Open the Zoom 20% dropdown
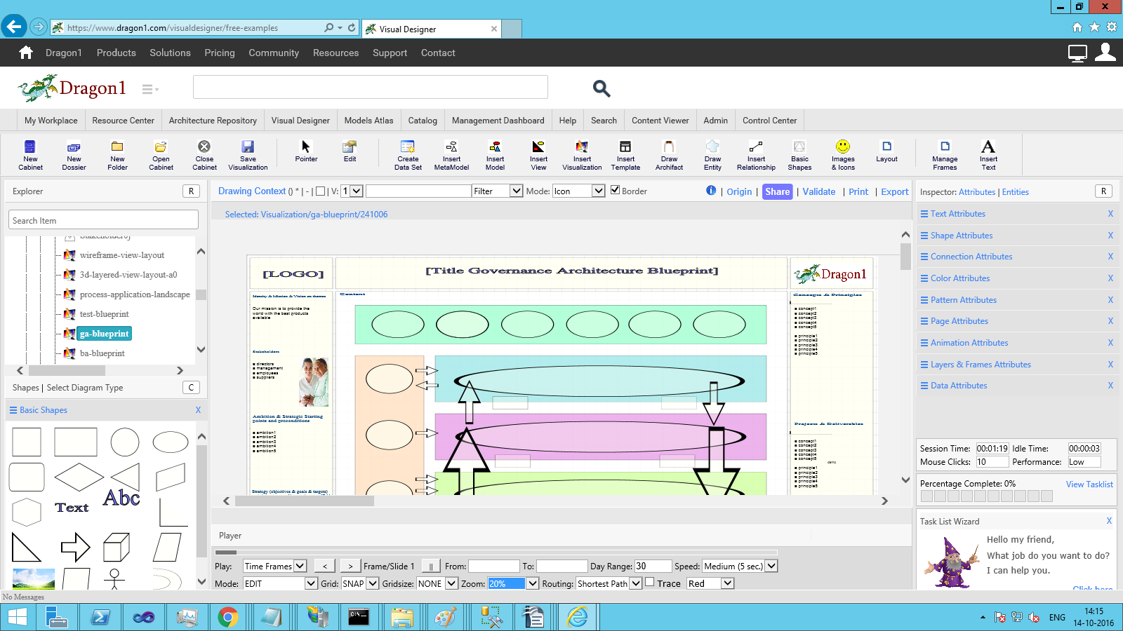This screenshot has height=631, width=1123. (533, 583)
